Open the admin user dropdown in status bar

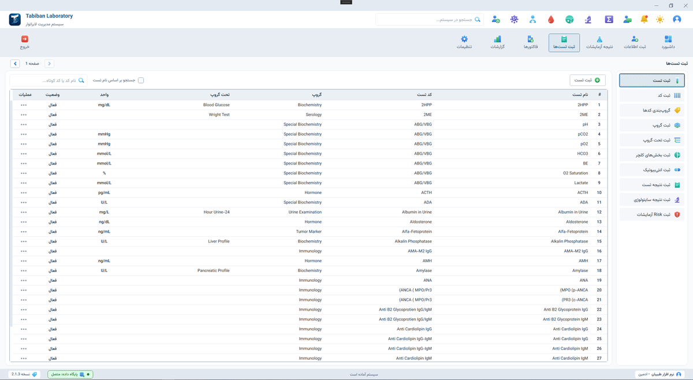point(660,374)
